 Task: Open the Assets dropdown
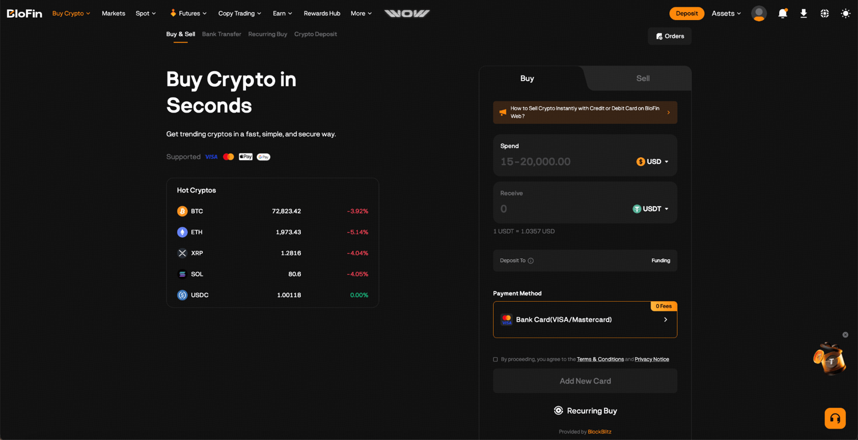coord(726,13)
